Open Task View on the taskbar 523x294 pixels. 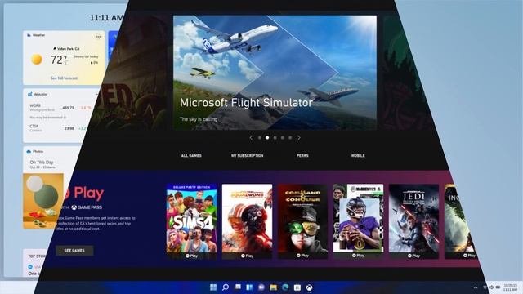point(238,287)
